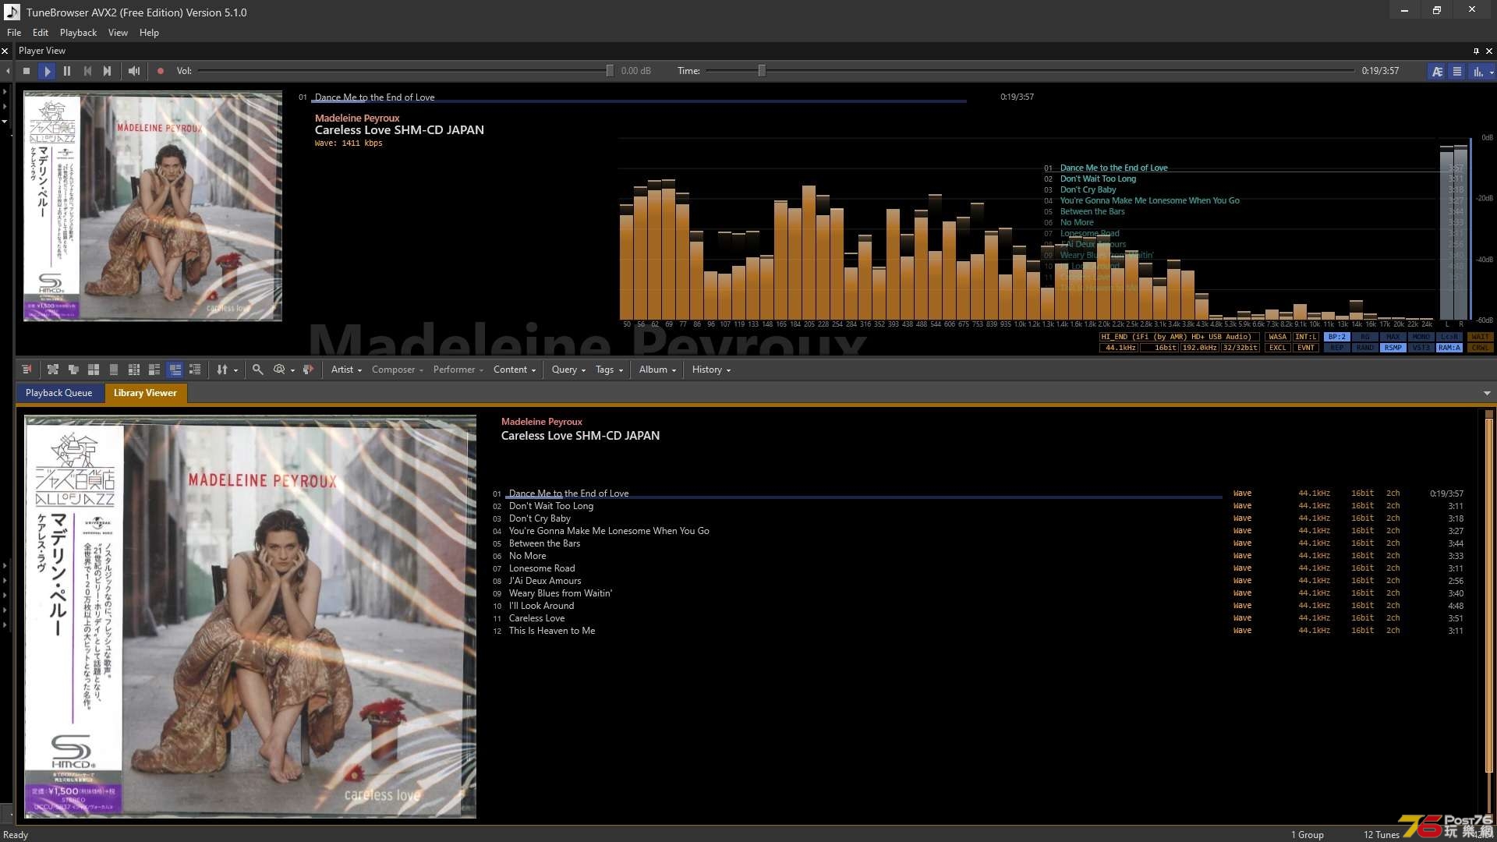Toggle the spectrum analyzer icon
Viewport: 1497px width, 842px height.
click(x=1478, y=71)
